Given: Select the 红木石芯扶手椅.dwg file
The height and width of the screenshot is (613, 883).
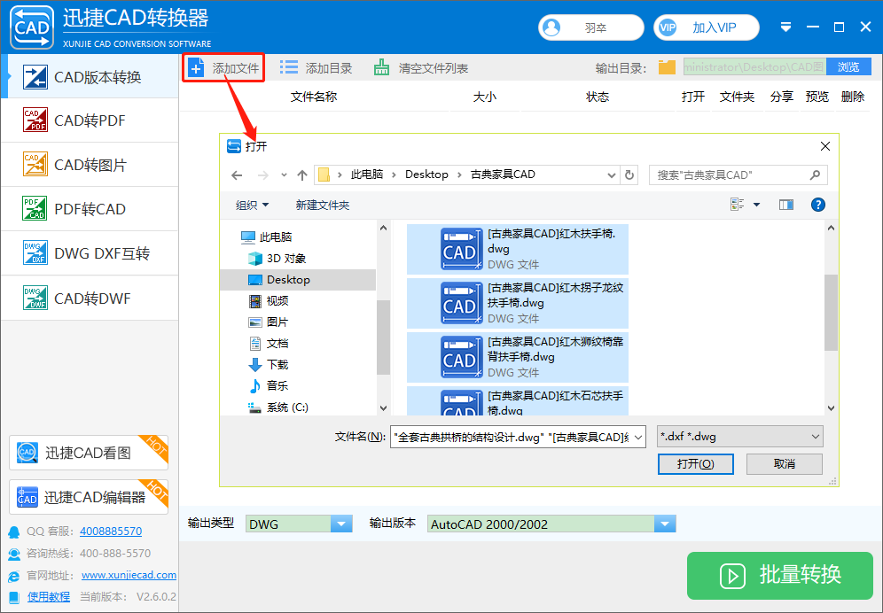Looking at the screenshot, I should (x=518, y=400).
